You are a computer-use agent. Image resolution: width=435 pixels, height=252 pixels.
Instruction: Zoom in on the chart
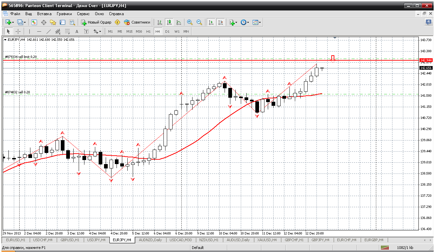pos(190,22)
